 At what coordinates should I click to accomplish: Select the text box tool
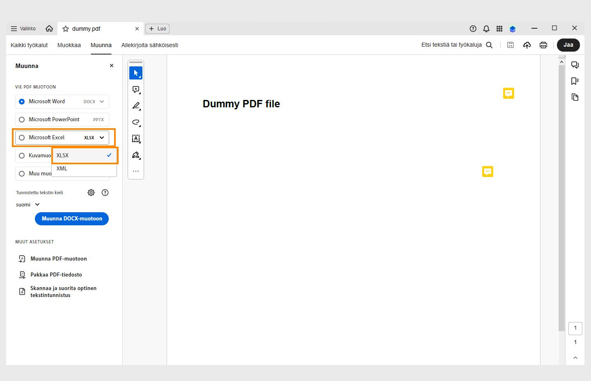136,138
